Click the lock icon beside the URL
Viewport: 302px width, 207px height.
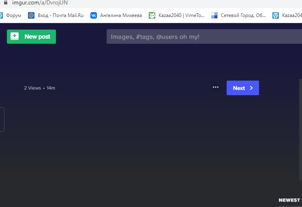click(6, 2)
